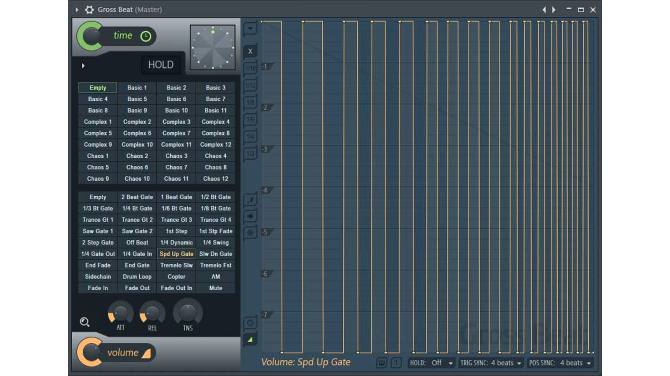Screen dimensions: 670x376
Task: Click the plugin settings gear icon
Action: 89,10
